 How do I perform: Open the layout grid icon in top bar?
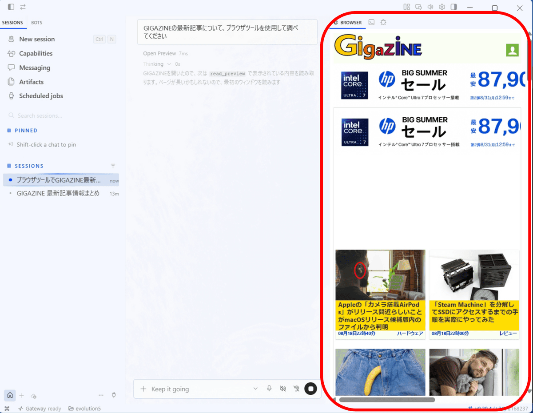406,7
